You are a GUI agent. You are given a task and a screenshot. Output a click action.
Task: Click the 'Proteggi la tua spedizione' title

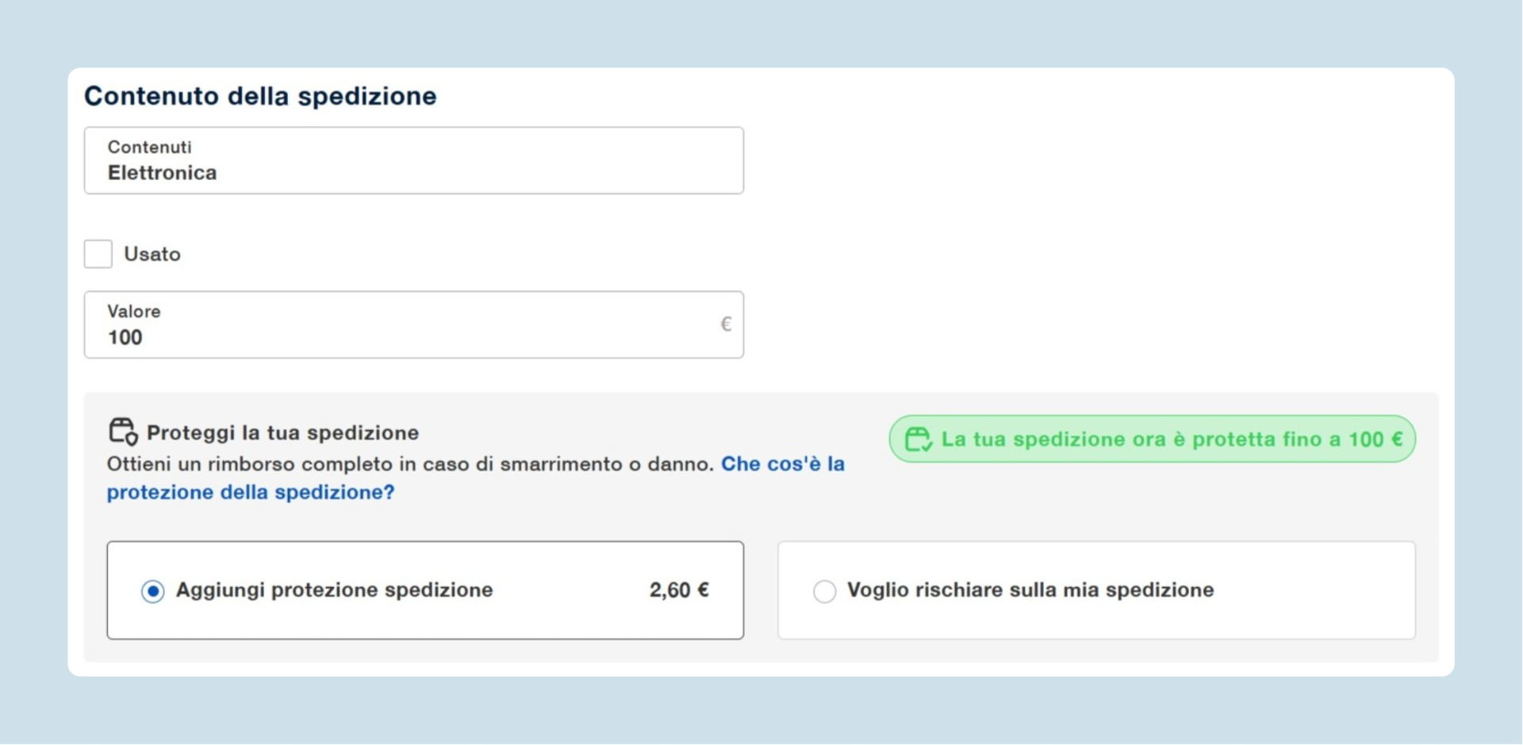point(282,432)
